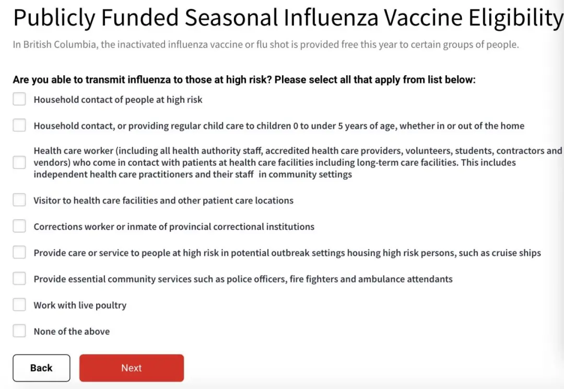564x389 pixels.
Task: Click the 'Work with live poultry' label text
Action: (x=80, y=305)
